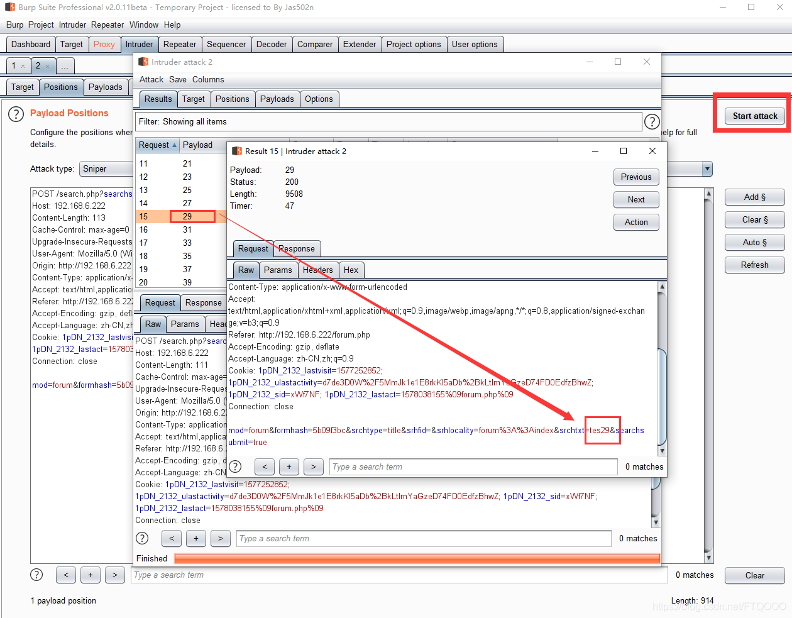Click the Previous button in Result 15
The image size is (792, 618).
pyautogui.click(x=636, y=177)
